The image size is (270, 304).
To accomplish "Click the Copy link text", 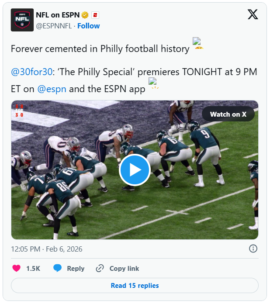I will click(124, 268).
